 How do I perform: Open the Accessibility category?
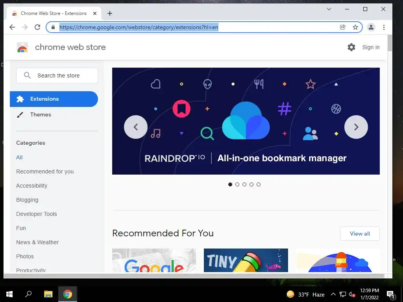pyautogui.click(x=31, y=186)
